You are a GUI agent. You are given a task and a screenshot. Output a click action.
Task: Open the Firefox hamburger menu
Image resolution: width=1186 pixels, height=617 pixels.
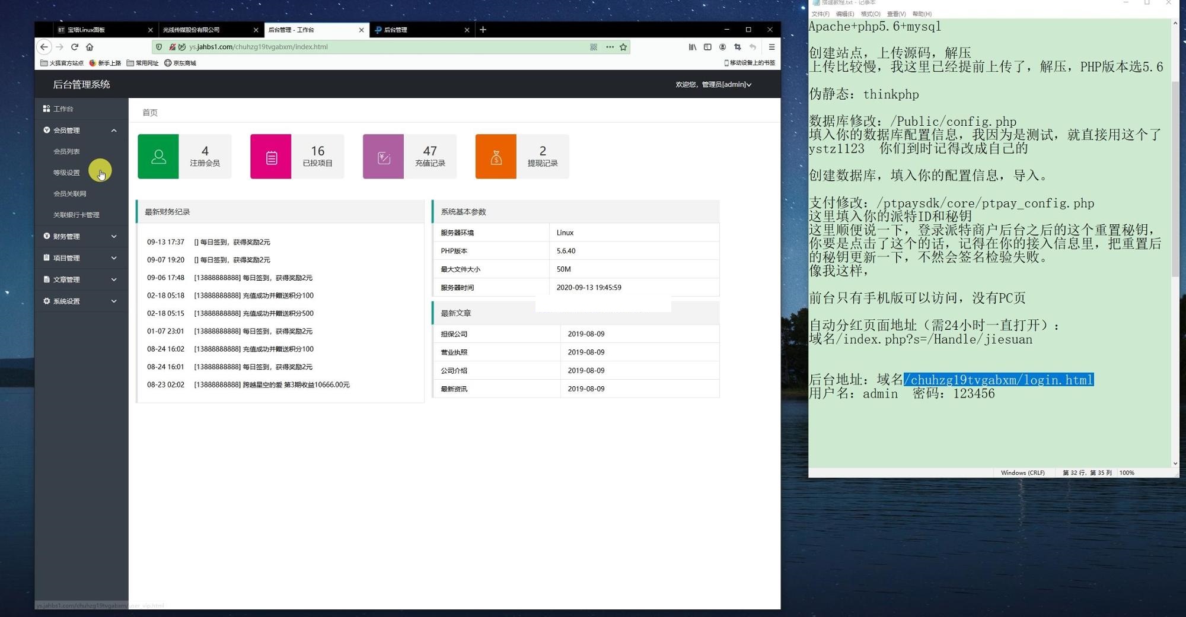point(771,47)
